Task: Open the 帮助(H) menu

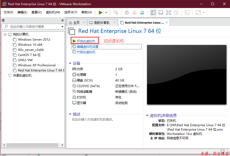Action: coord(87,12)
